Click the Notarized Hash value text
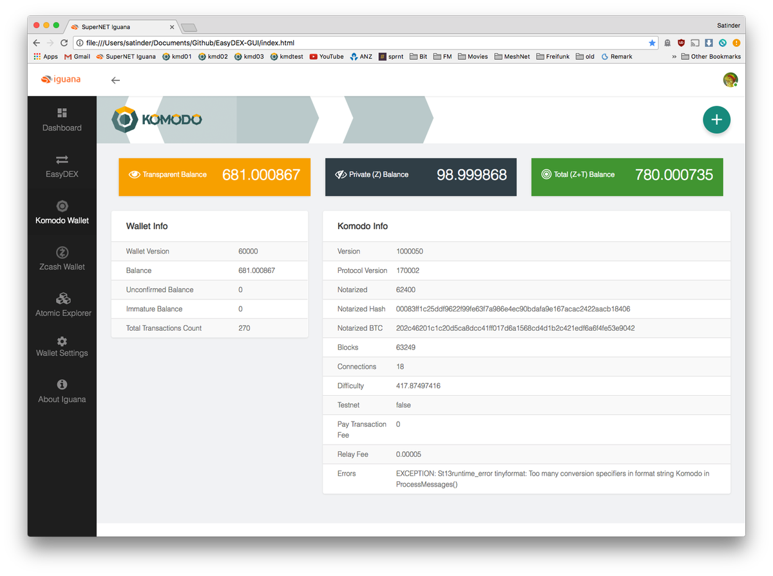Image resolution: width=773 pixels, height=576 pixels. point(513,309)
